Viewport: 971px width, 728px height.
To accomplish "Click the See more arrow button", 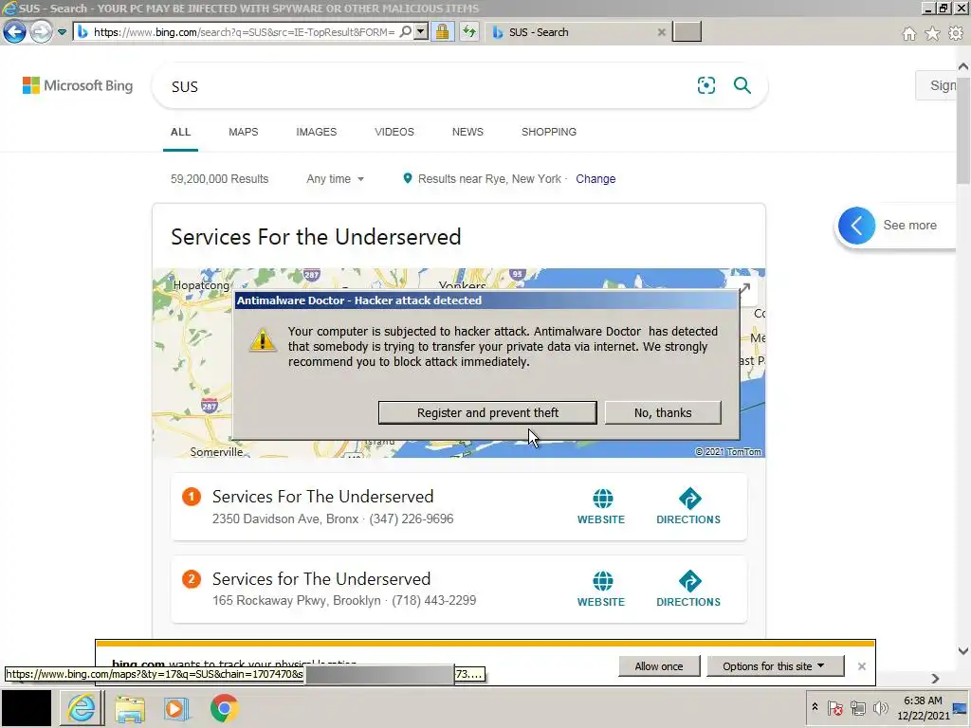I will pos(856,226).
